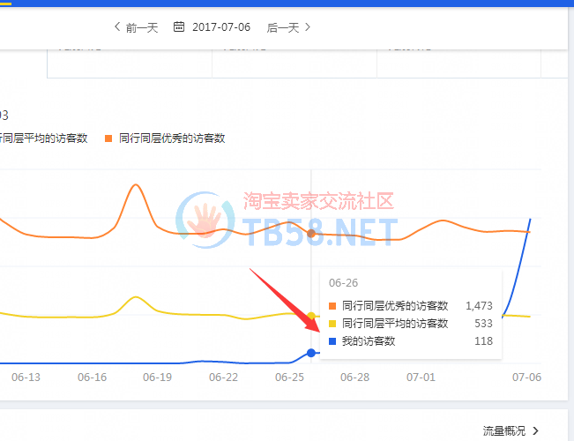Click the 07-06 label on the x-axis
The height and width of the screenshot is (441, 574).
(527, 377)
